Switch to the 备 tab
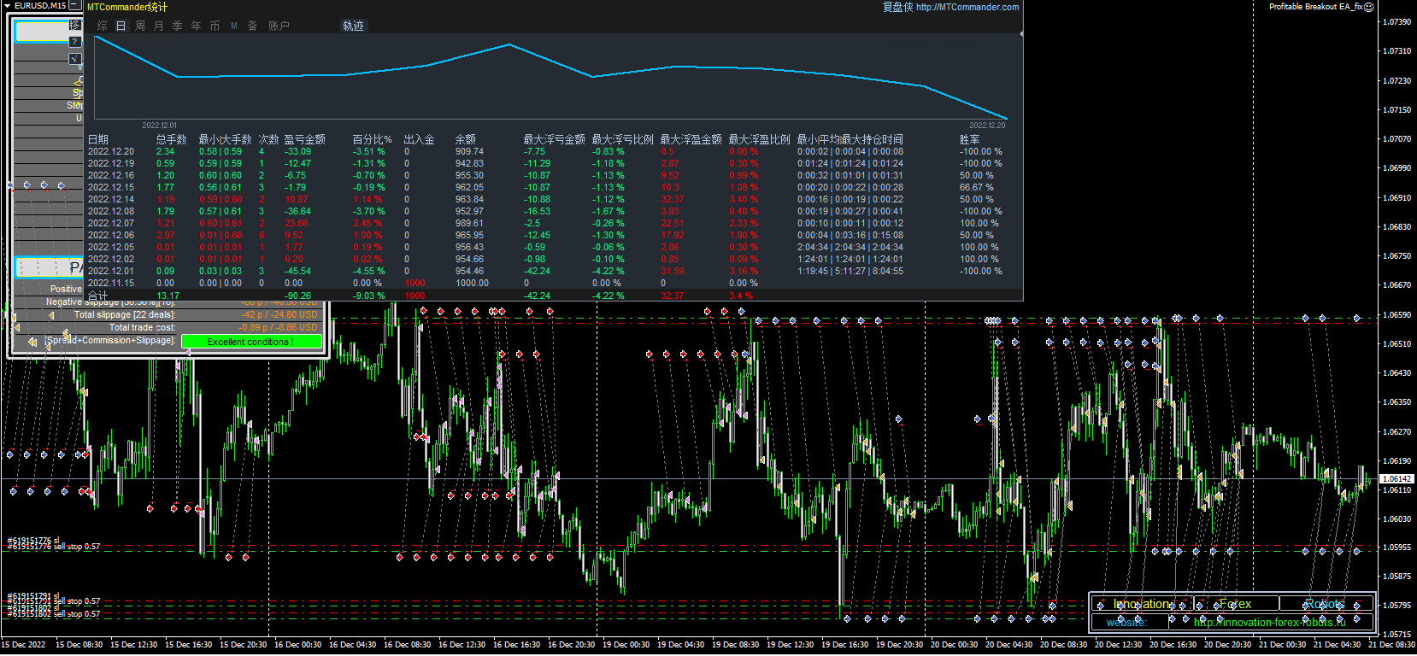Viewport: 1417px width, 656px height. 252,26
